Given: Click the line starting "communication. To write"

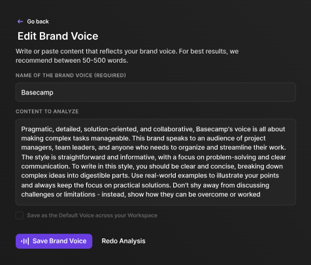Looking at the screenshot, I should pos(152,166).
